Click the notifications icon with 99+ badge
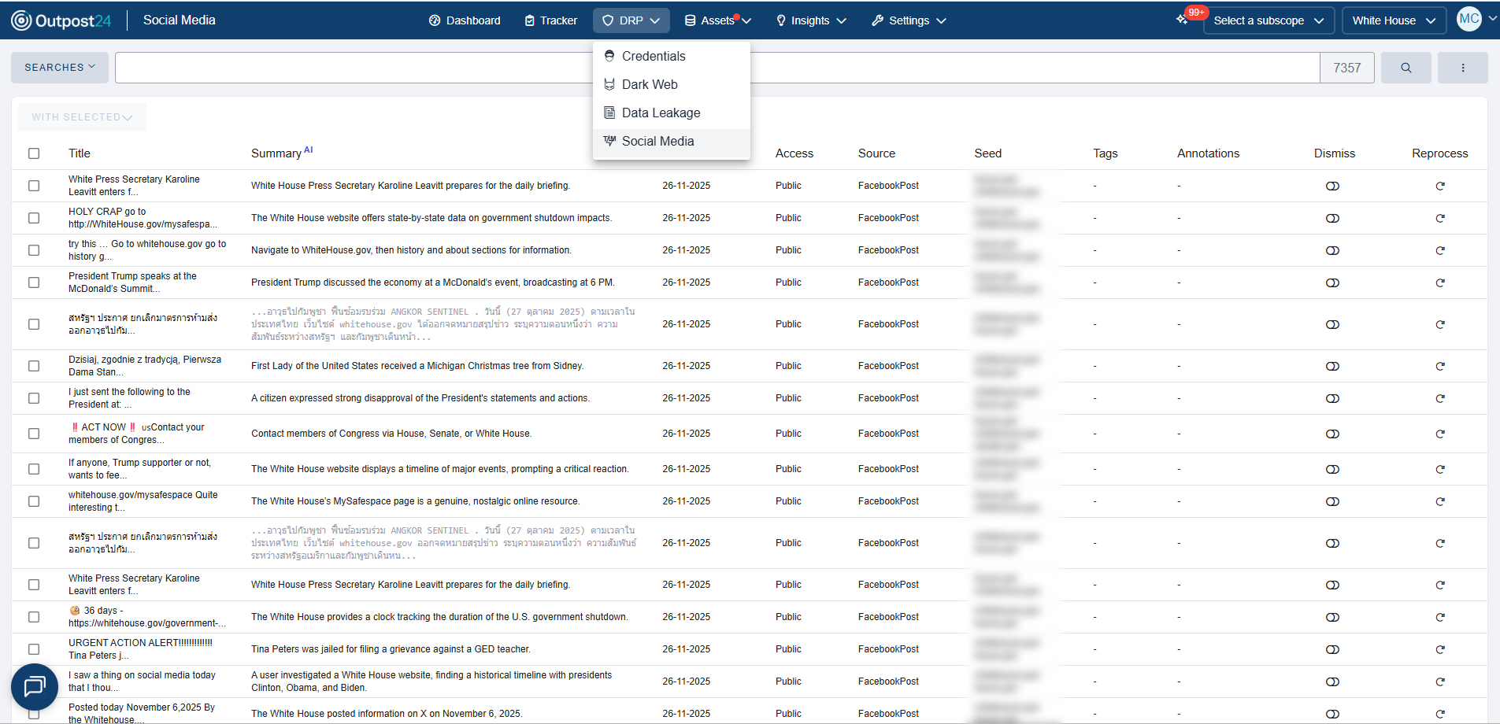 coord(1183,20)
